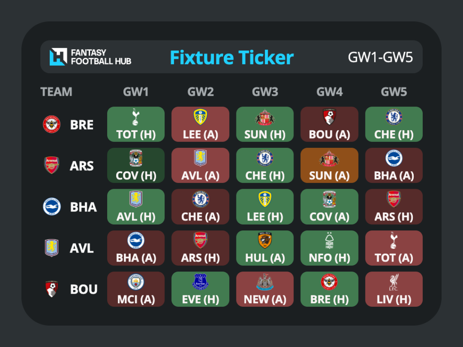Open the EVE (H) fixture tile

pos(200,289)
